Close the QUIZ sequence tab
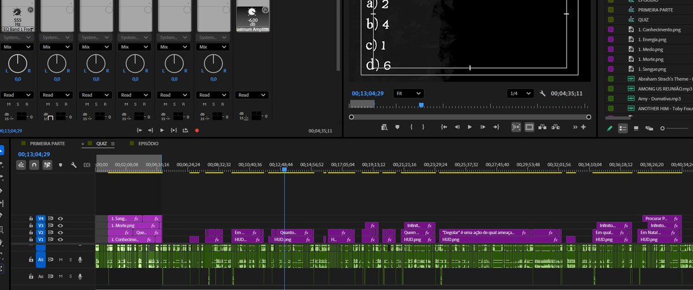The image size is (693, 290). (83, 144)
